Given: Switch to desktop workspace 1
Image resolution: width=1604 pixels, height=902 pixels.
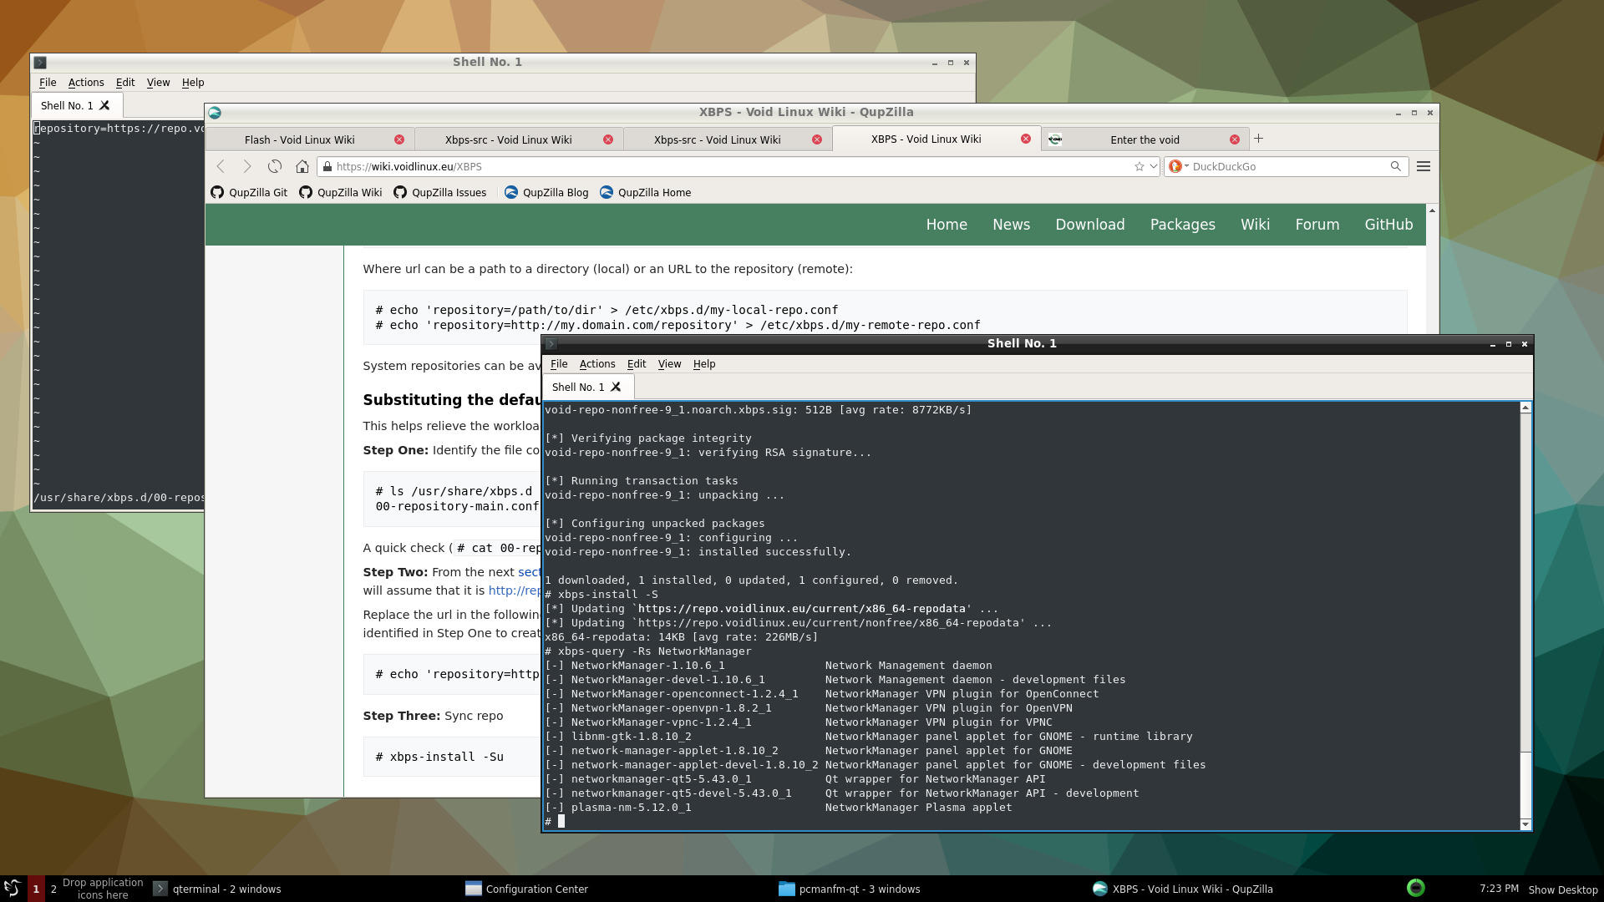Looking at the screenshot, I should 36,889.
